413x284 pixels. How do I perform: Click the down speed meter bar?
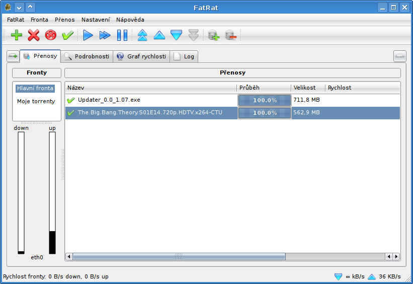21,193
